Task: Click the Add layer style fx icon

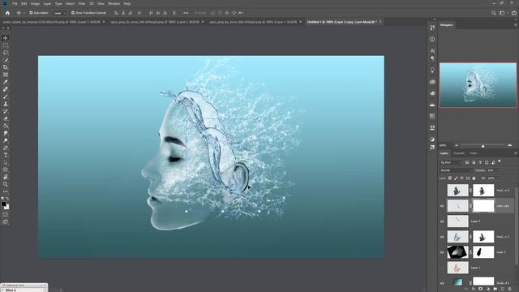Action: click(x=474, y=289)
